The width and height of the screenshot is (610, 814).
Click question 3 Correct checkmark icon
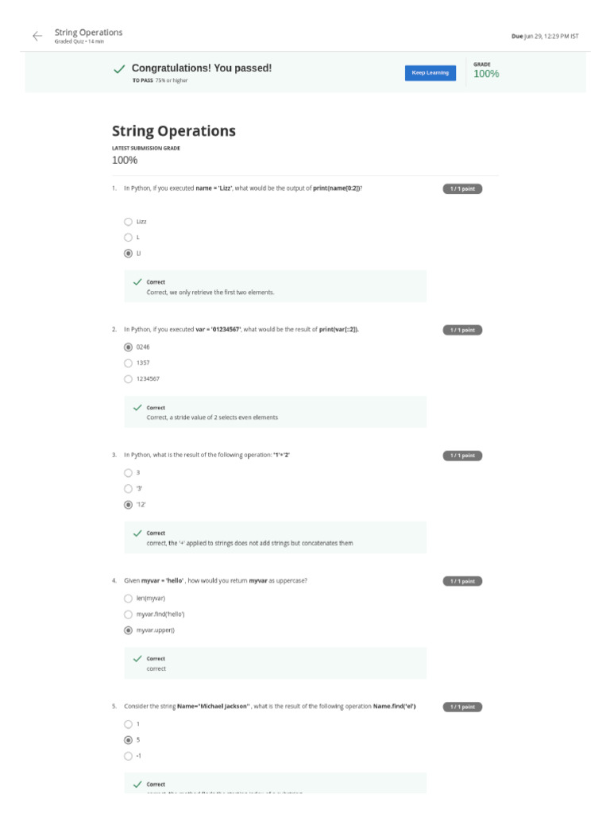coord(137,533)
